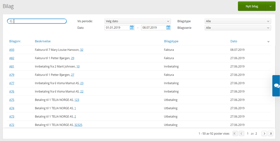
Task: Open voucher A81
Action: point(12,66)
